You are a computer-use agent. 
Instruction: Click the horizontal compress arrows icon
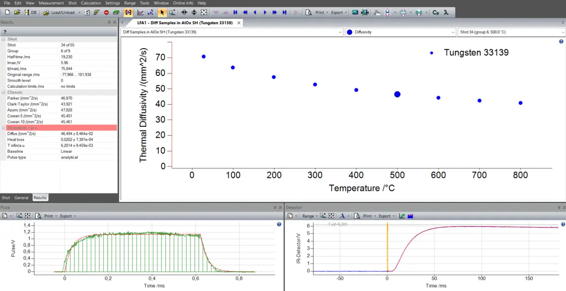pyautogui.click(x=184, y=12)
